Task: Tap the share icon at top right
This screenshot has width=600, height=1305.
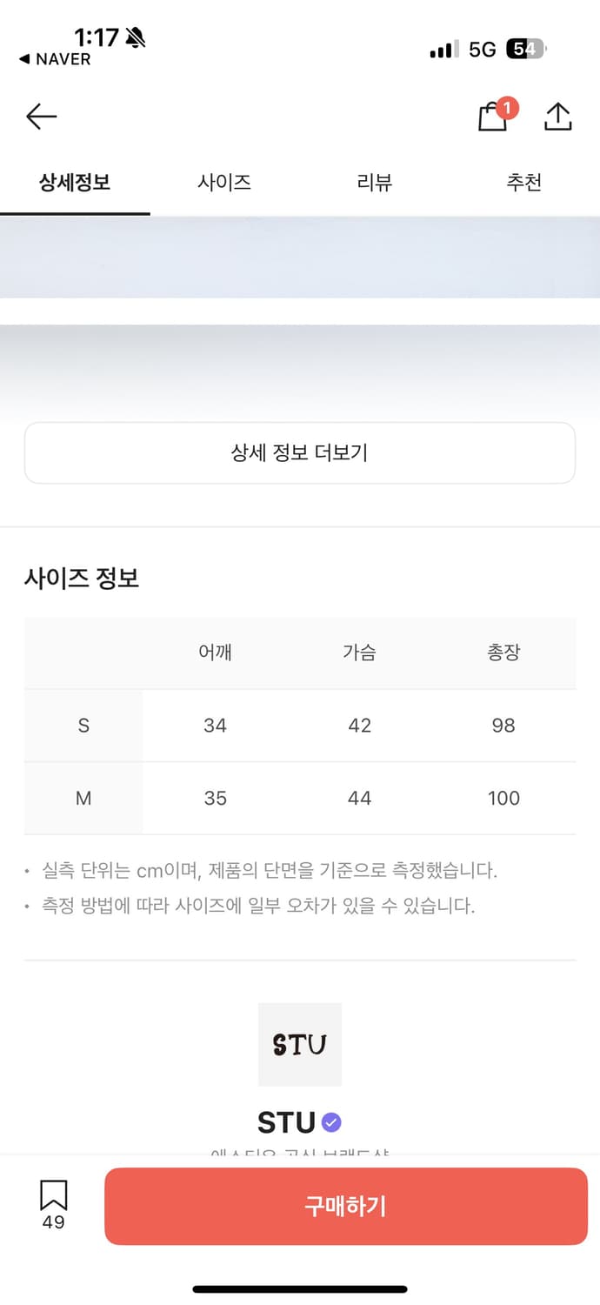Action: point(557,116)
